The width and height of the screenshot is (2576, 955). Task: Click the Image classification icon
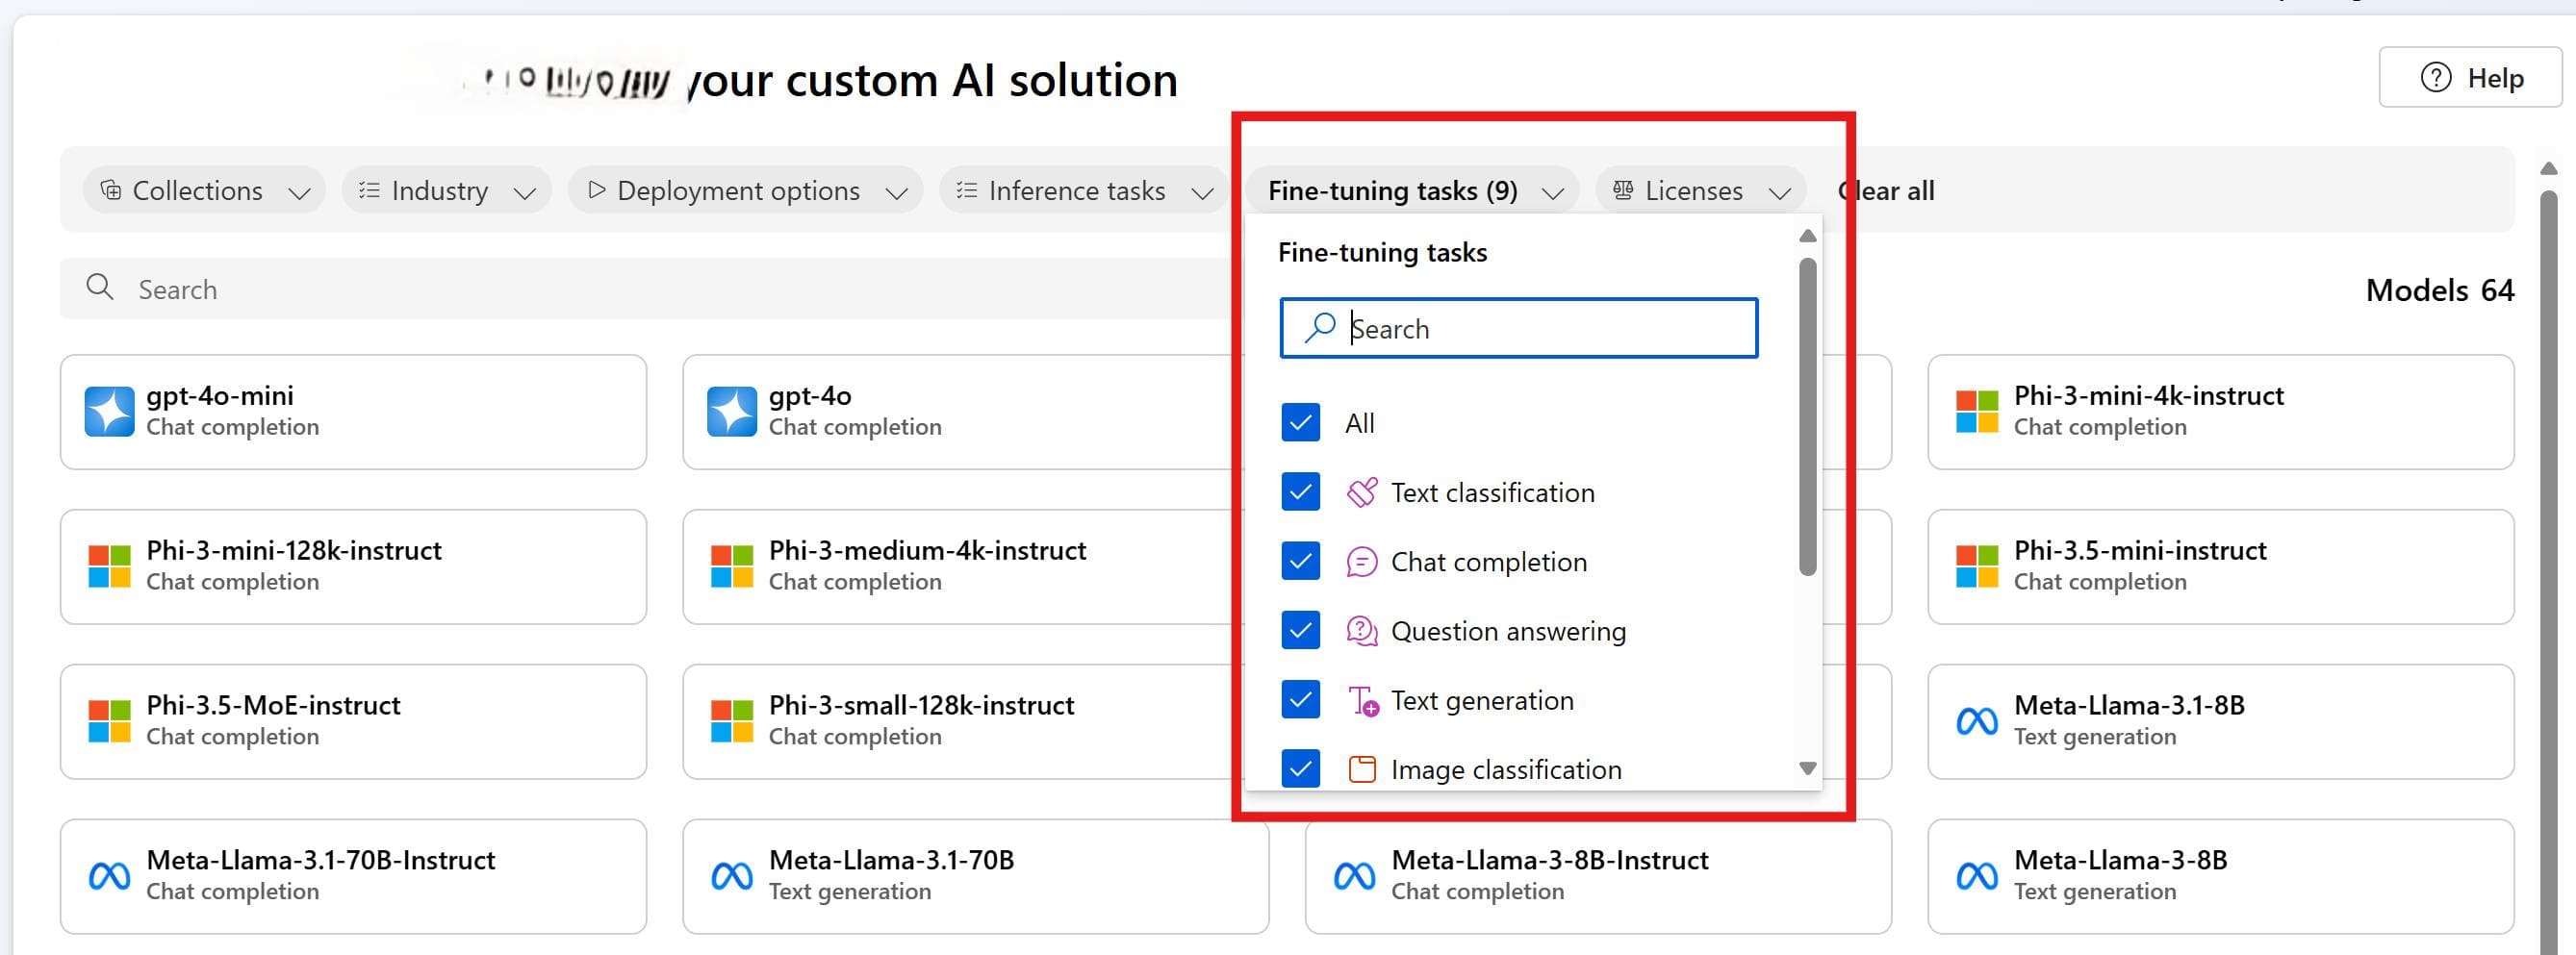pos(1362,769)
